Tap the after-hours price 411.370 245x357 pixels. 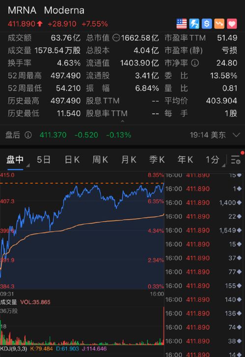53,135
